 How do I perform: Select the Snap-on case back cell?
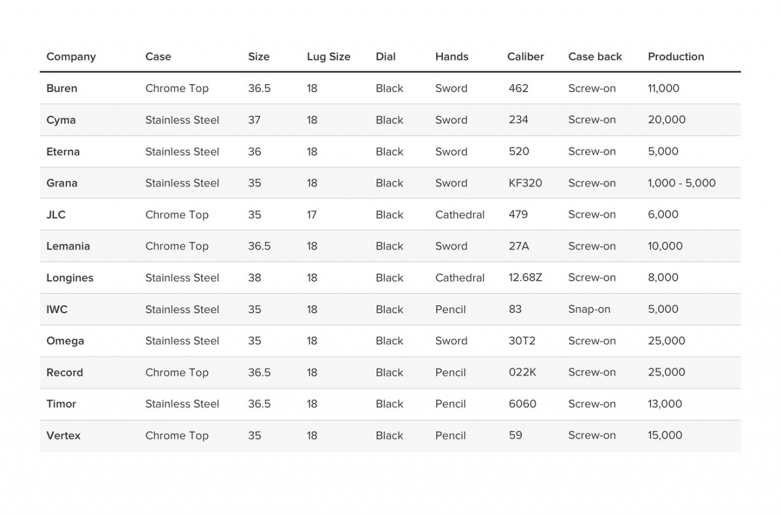click(589, 309)
